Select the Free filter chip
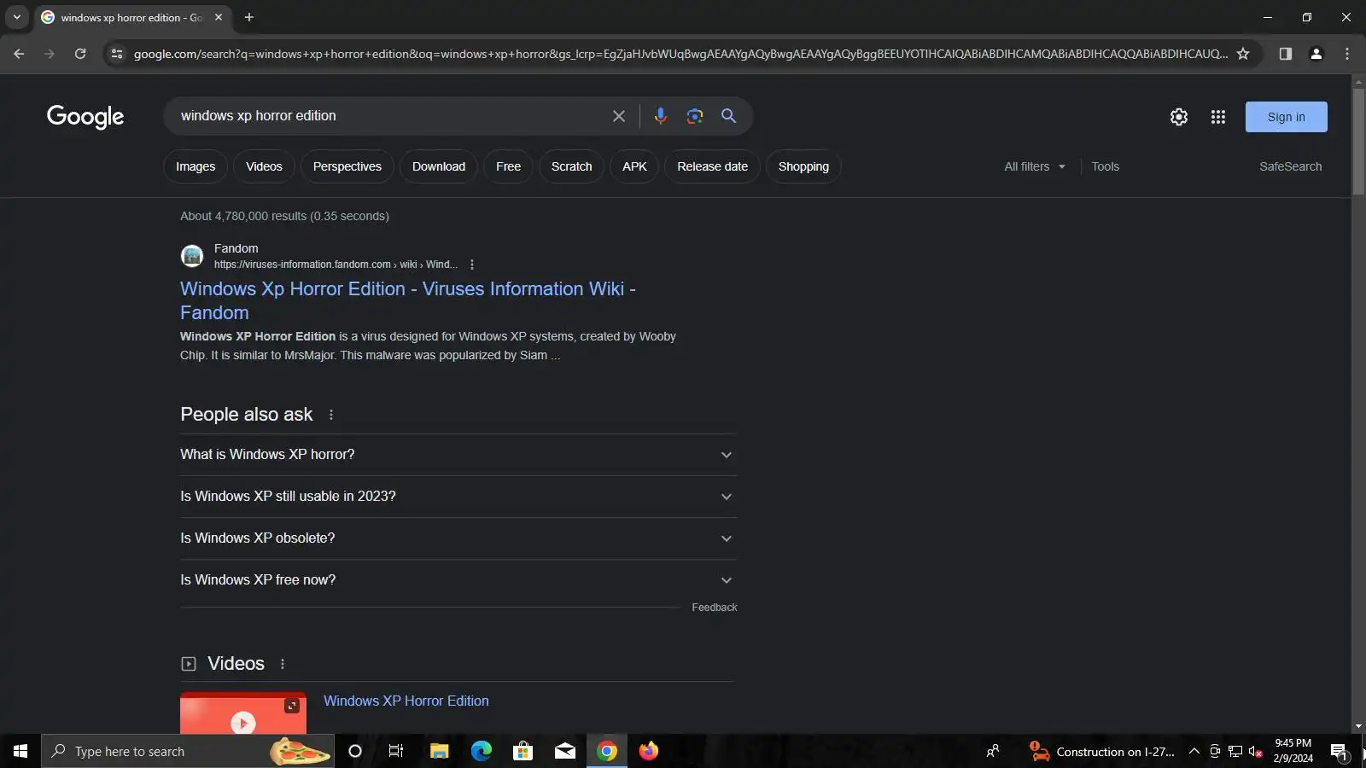 508,166
